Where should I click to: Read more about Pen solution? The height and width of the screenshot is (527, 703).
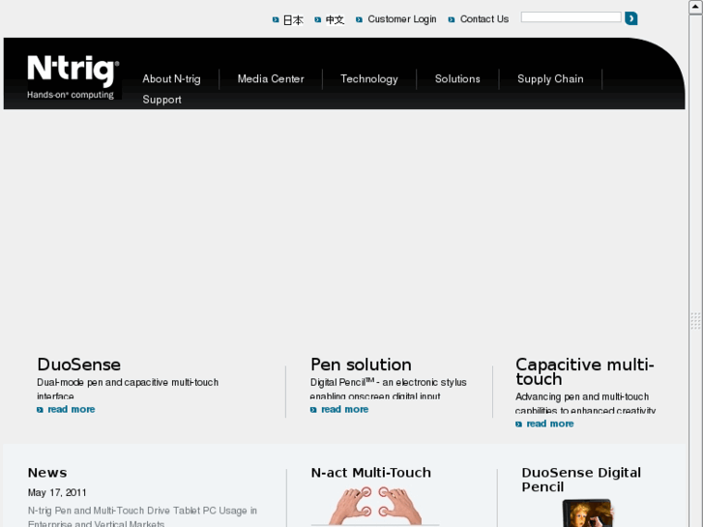345,409
